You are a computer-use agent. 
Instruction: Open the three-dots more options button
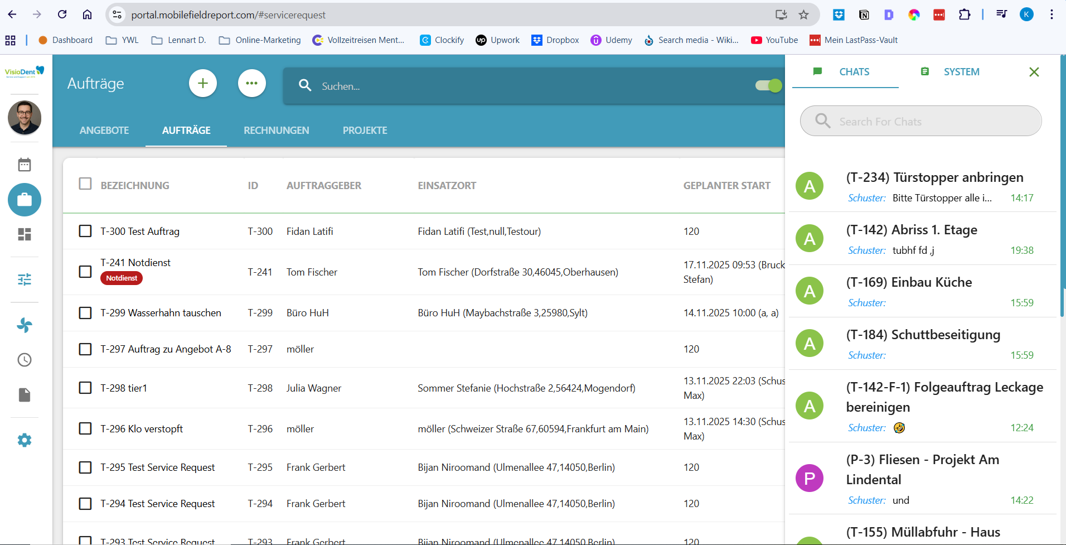pyautogui.click(x=252, y=84)
